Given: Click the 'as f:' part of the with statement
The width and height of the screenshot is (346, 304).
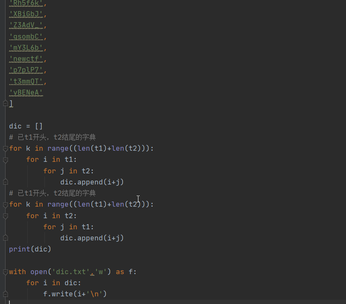Looking at the screenshot, I should click(x=126, y=272).
